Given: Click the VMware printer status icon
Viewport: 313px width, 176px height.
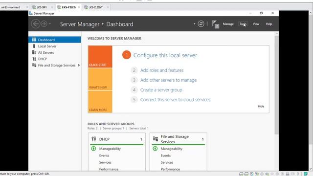Looking at the screenshot, I should 262,174.
